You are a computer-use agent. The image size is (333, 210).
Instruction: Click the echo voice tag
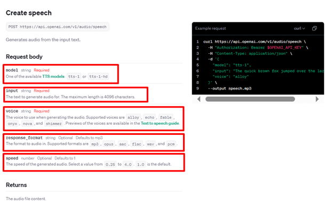pyautogui.click(x=149, y=117)
